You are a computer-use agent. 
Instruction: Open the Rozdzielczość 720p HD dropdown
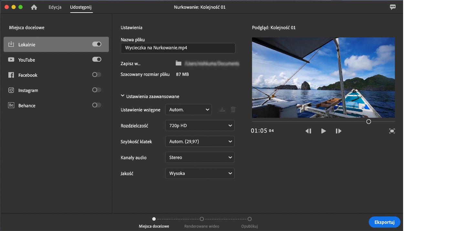point(200,126)
